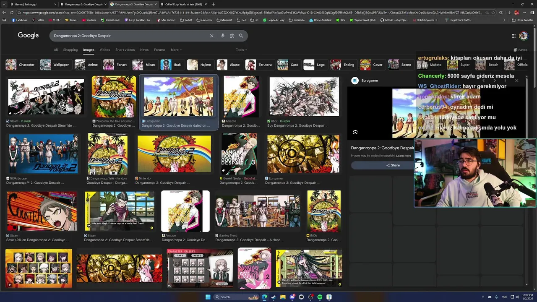Open a new browser tab

point(213,4)
